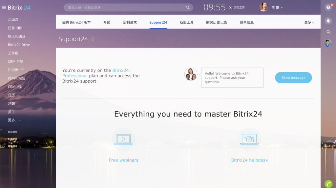Click the 邀请用户 link in the sidebar

[12, 146]
